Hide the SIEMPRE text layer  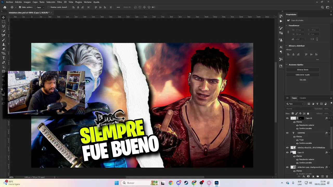[x=287, y=133]
